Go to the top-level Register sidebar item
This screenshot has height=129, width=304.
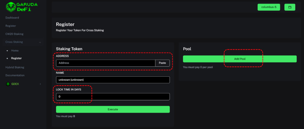pos(11,26)
